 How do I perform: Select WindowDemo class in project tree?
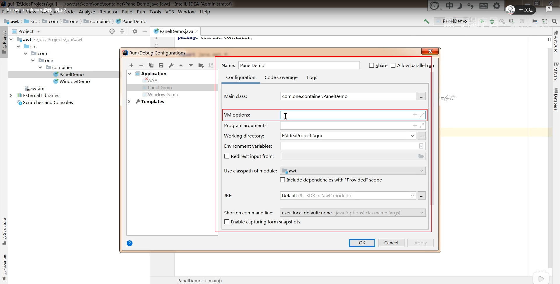(x=74, y=81)
